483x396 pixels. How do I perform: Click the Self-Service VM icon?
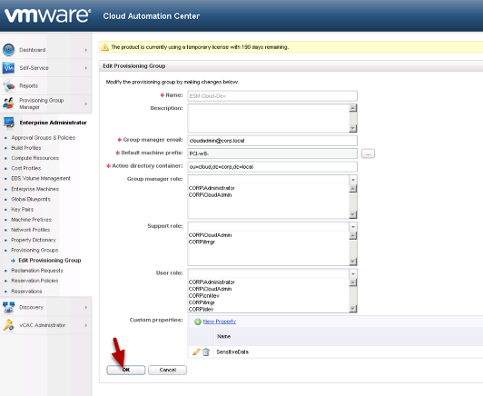(8, 68)
